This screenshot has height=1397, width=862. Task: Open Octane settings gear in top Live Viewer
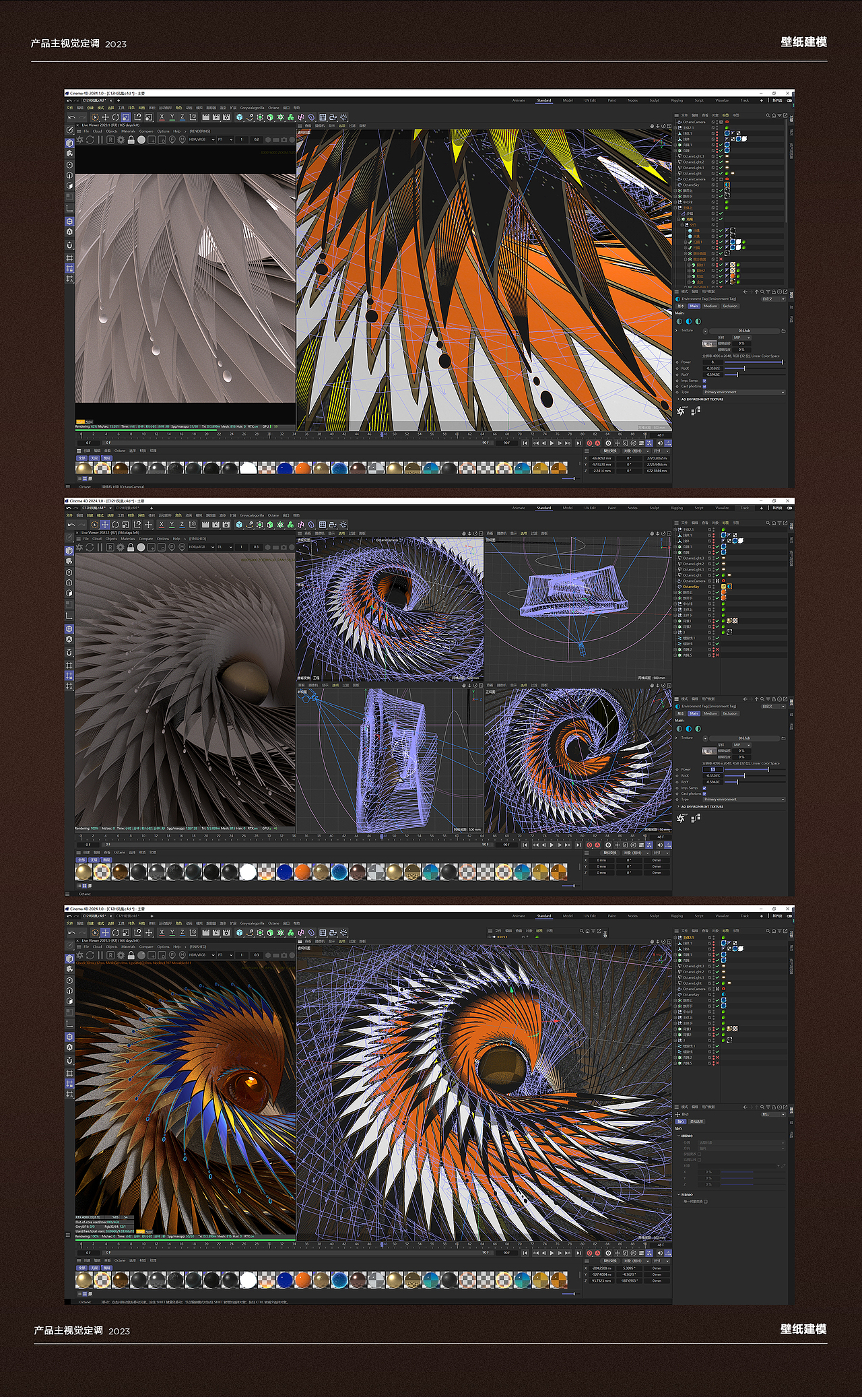click(x=121, y=139)
